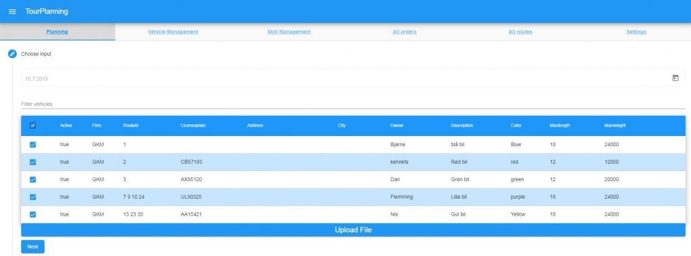Sort by the Description column header
This screenshot has width=691, height=256.
click(462, 125)
